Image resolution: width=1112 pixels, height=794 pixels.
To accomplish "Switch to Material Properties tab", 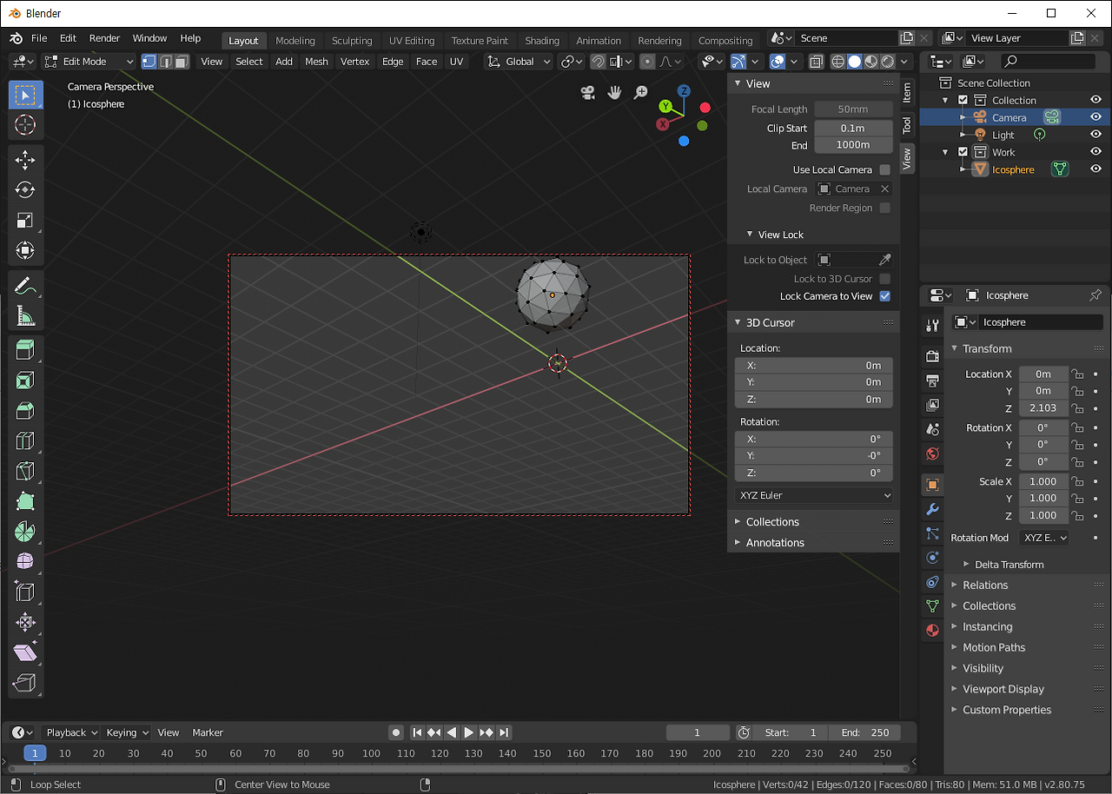I will 932,630.
